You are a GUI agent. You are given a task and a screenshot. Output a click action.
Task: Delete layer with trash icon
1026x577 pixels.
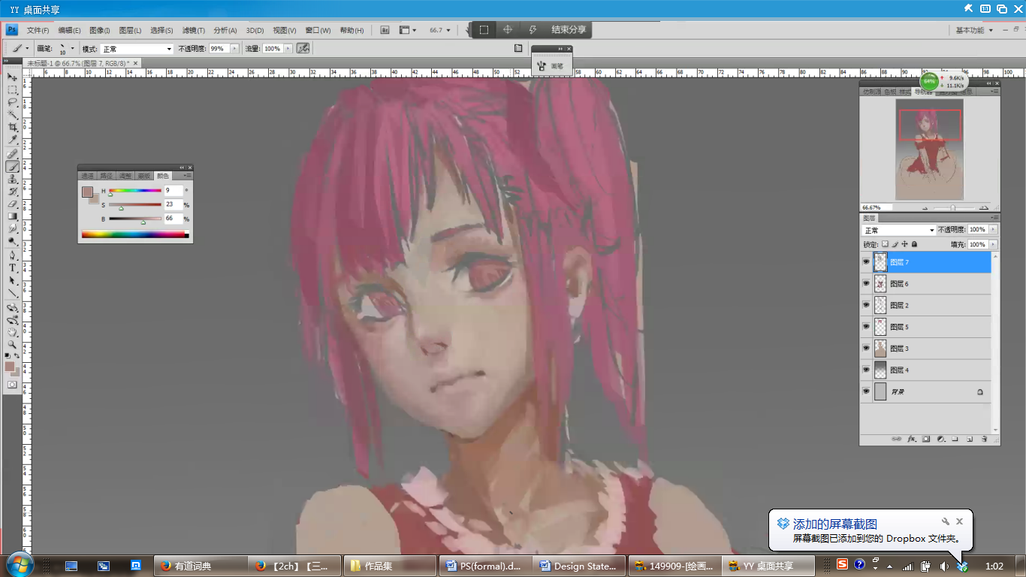[x=983, y=439]
